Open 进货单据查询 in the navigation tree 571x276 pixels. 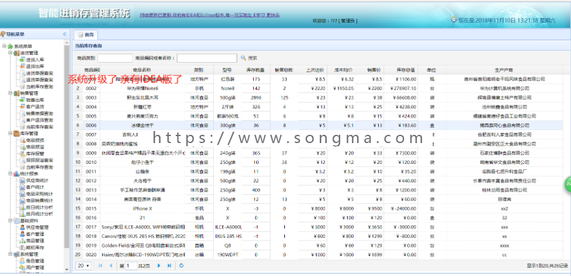point(39,73)
